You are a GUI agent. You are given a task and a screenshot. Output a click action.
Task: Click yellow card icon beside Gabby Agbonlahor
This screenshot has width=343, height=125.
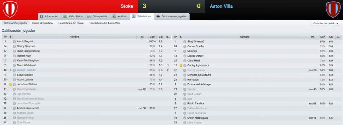point(181,65)
